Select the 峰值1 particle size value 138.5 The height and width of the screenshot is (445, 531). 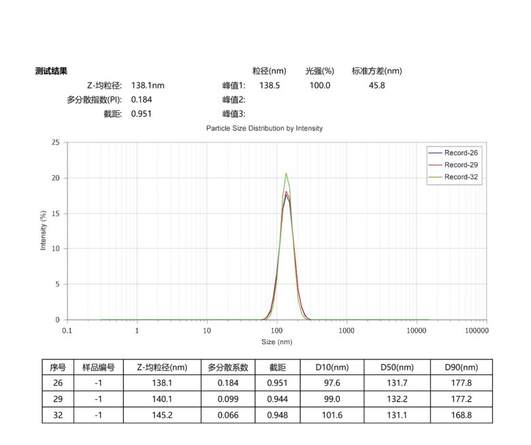[270, 85]
